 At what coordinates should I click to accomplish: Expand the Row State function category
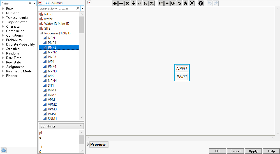[x=3, y=62]
